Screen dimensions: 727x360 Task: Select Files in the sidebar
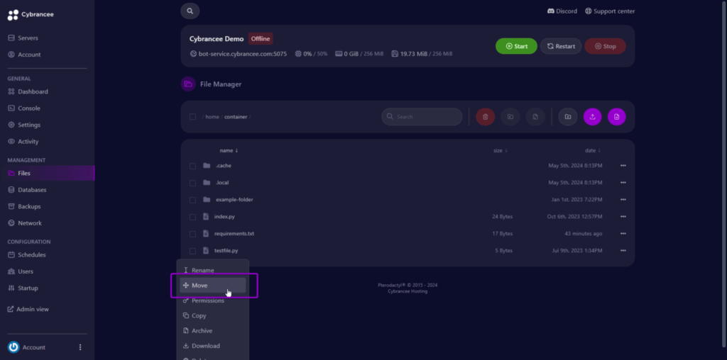point(48,173)
